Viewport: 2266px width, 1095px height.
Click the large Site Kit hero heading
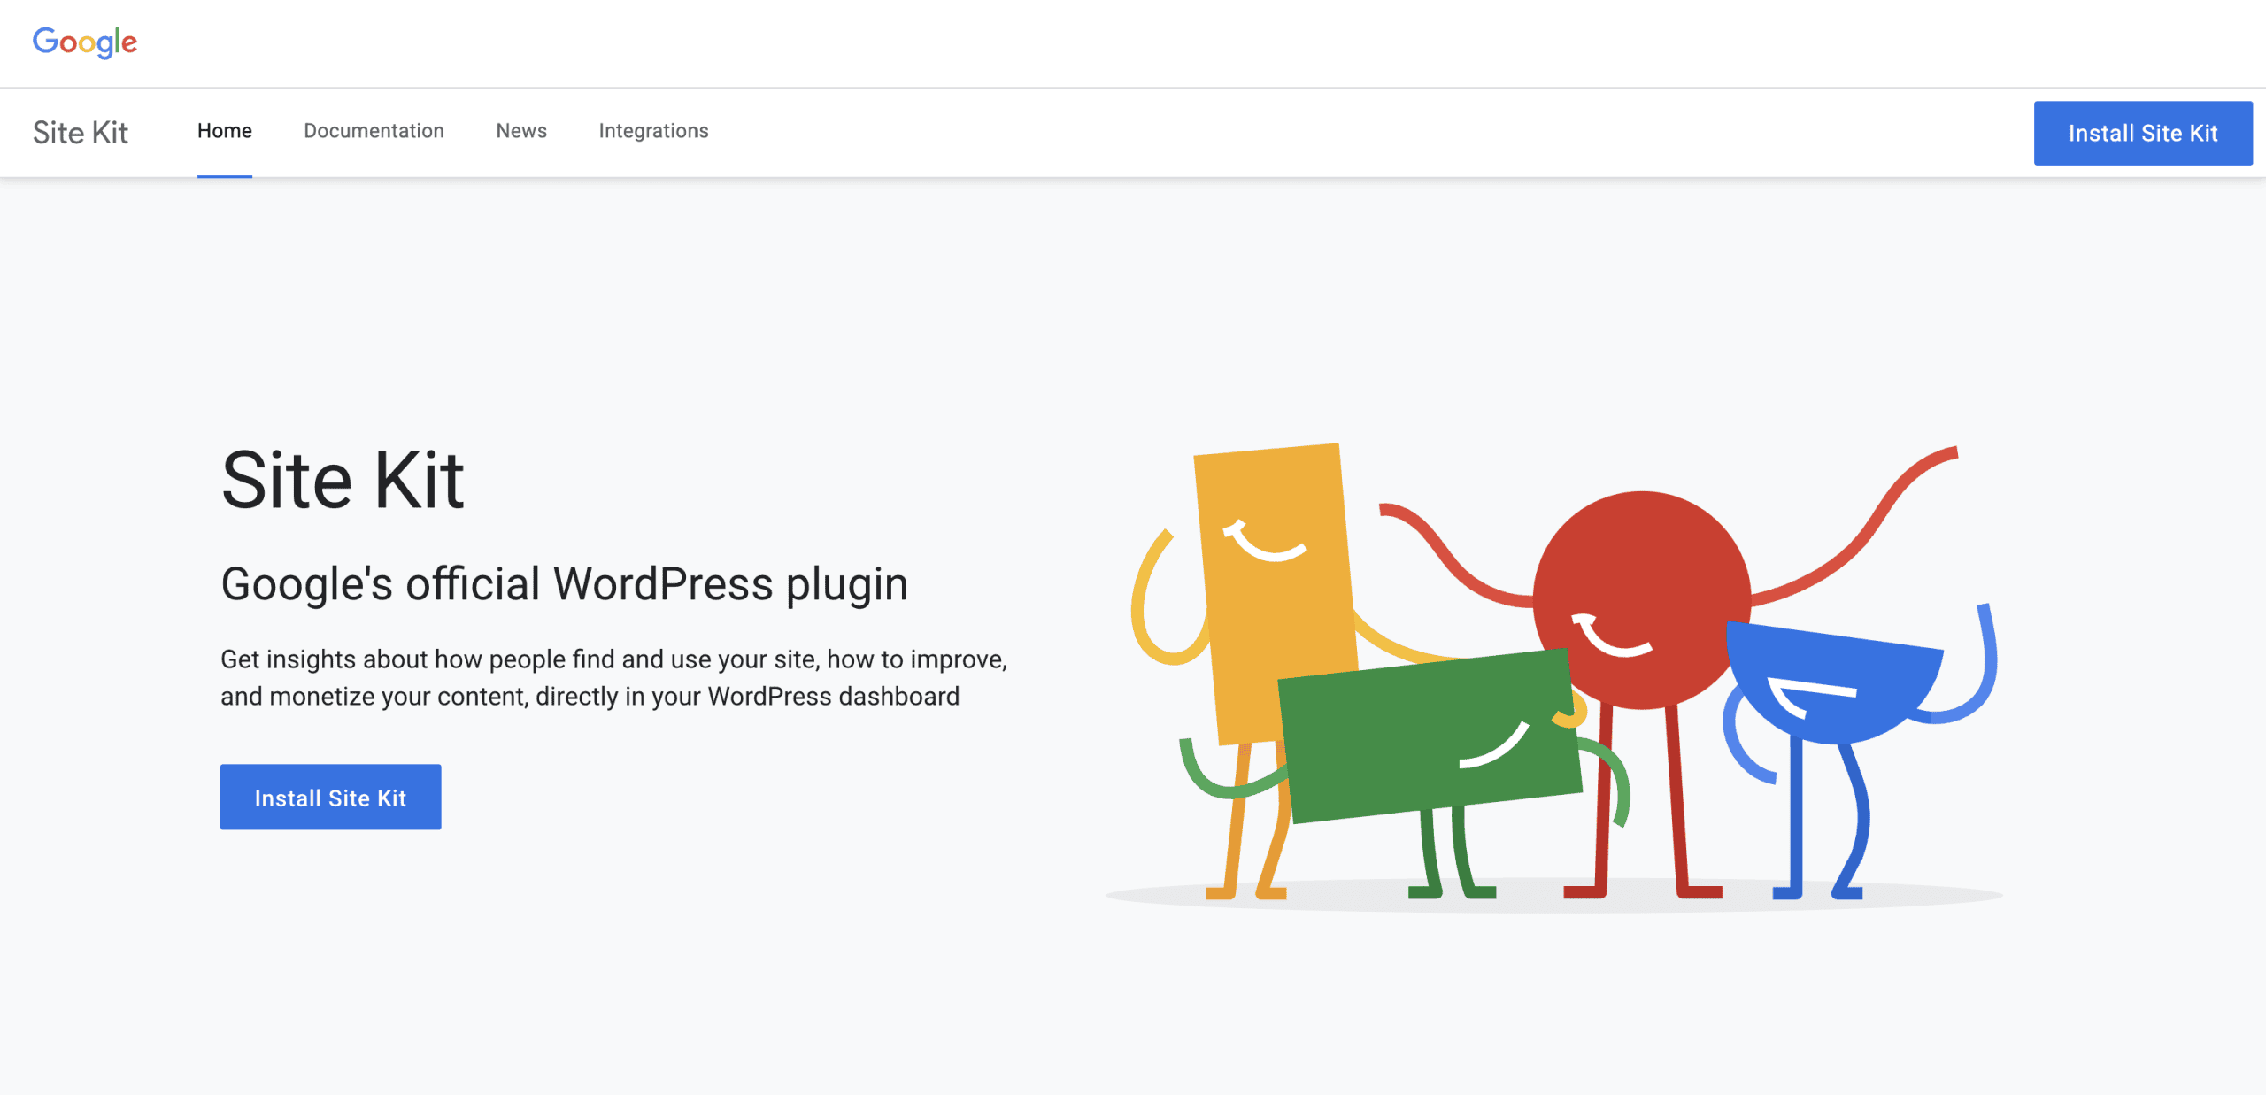click(343, 480)
